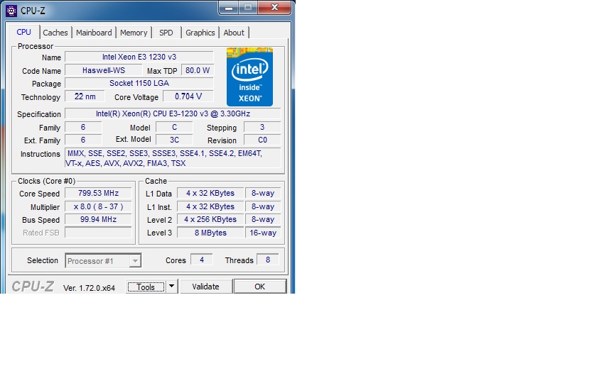Click the Validate button

click(x=205, y=287)
